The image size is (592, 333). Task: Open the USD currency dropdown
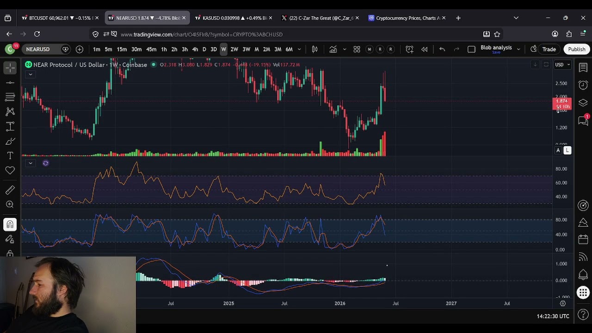tap(562, 65)
